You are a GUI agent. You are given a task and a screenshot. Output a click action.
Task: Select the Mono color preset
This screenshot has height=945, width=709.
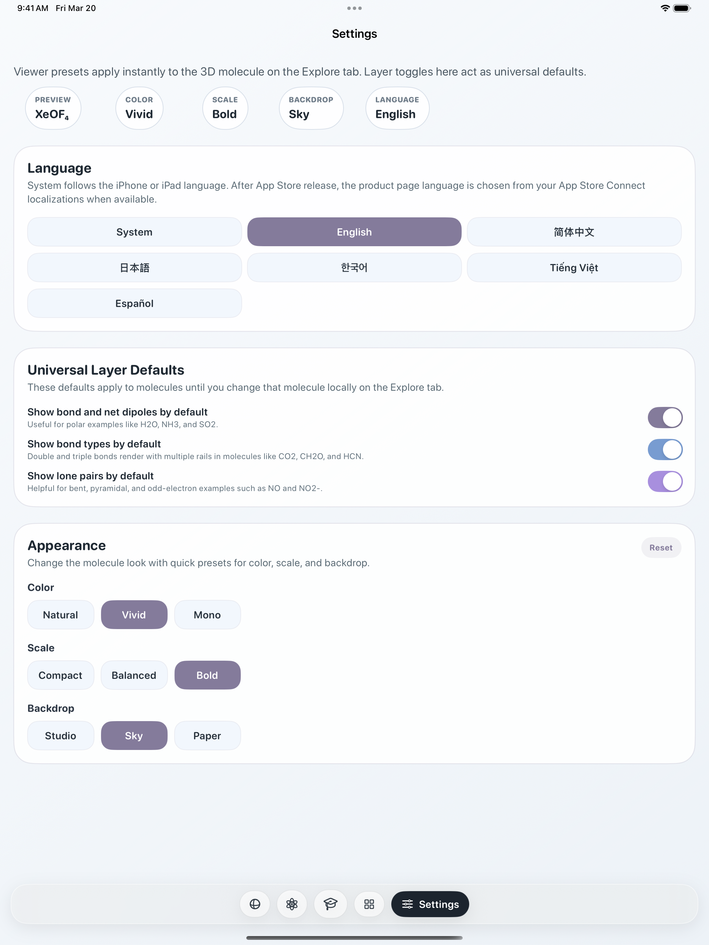[207, 615]
